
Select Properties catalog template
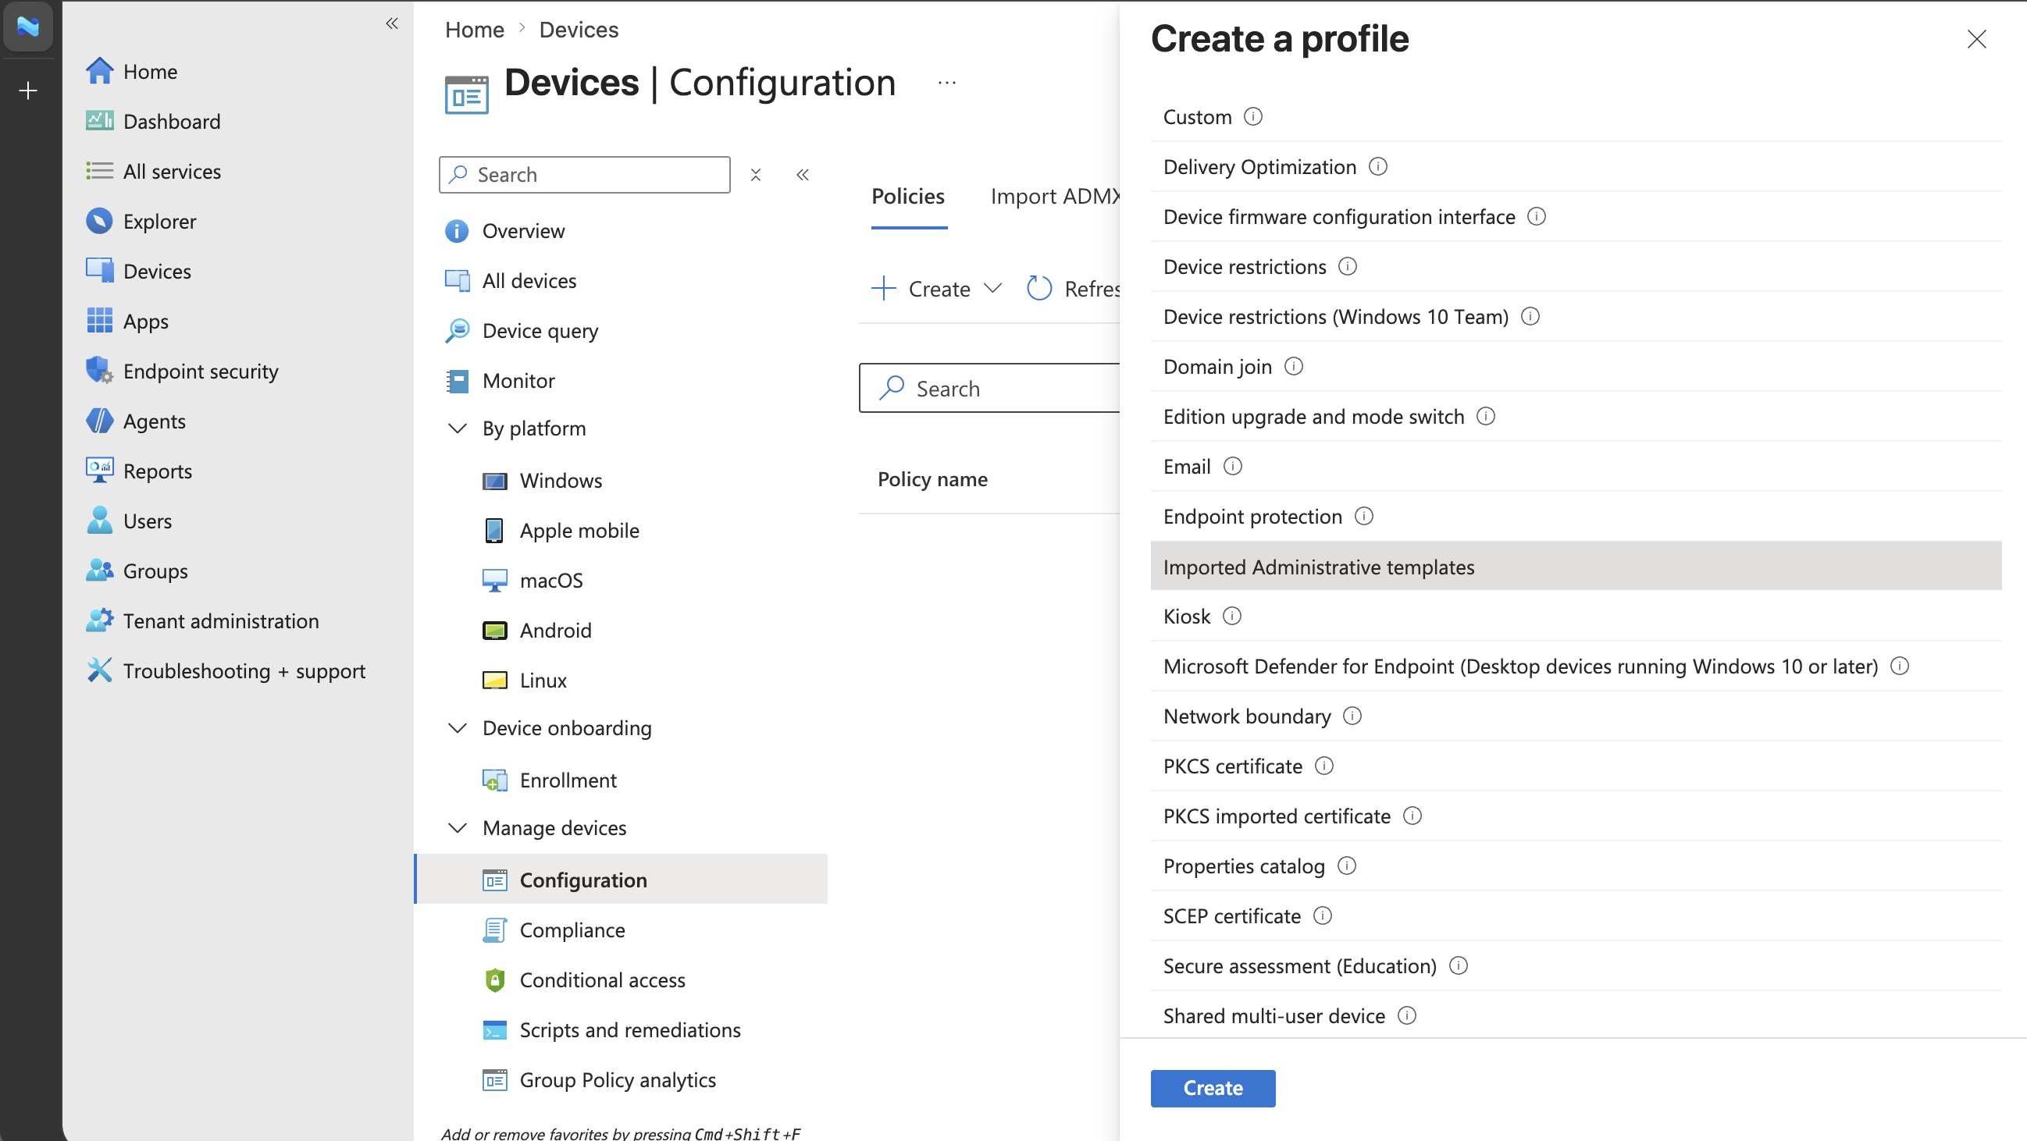pyautogui.click(x=1576, y=866)
